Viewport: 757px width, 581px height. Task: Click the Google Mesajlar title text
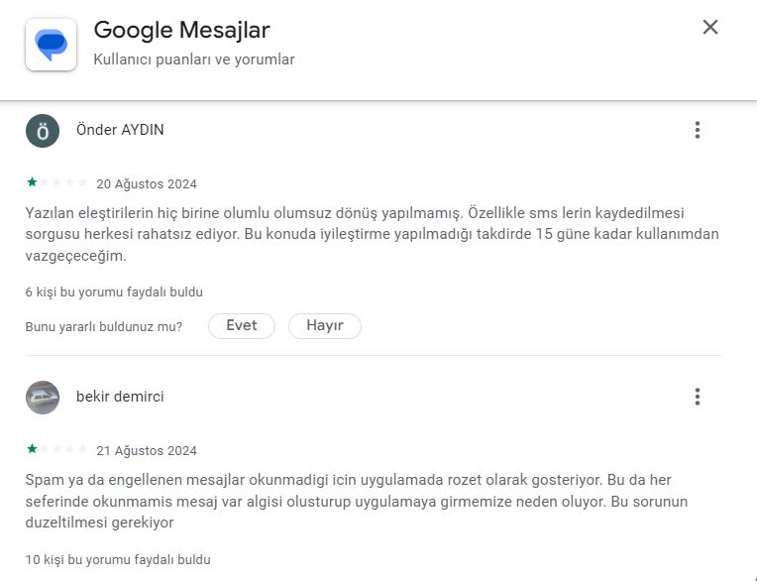(181, 30)
